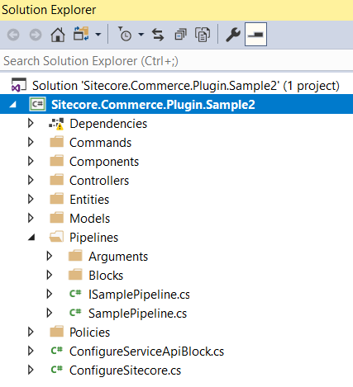Toggle the Preview Selected Items button
This screenshot has width=353, height=387.
pos(255,35)
